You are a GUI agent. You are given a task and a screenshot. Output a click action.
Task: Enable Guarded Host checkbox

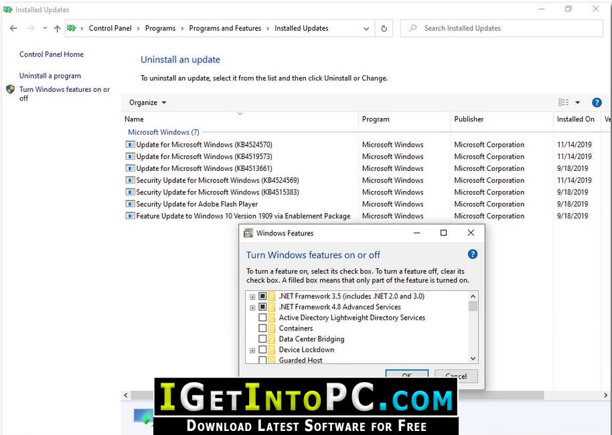[x=262, y=360]
